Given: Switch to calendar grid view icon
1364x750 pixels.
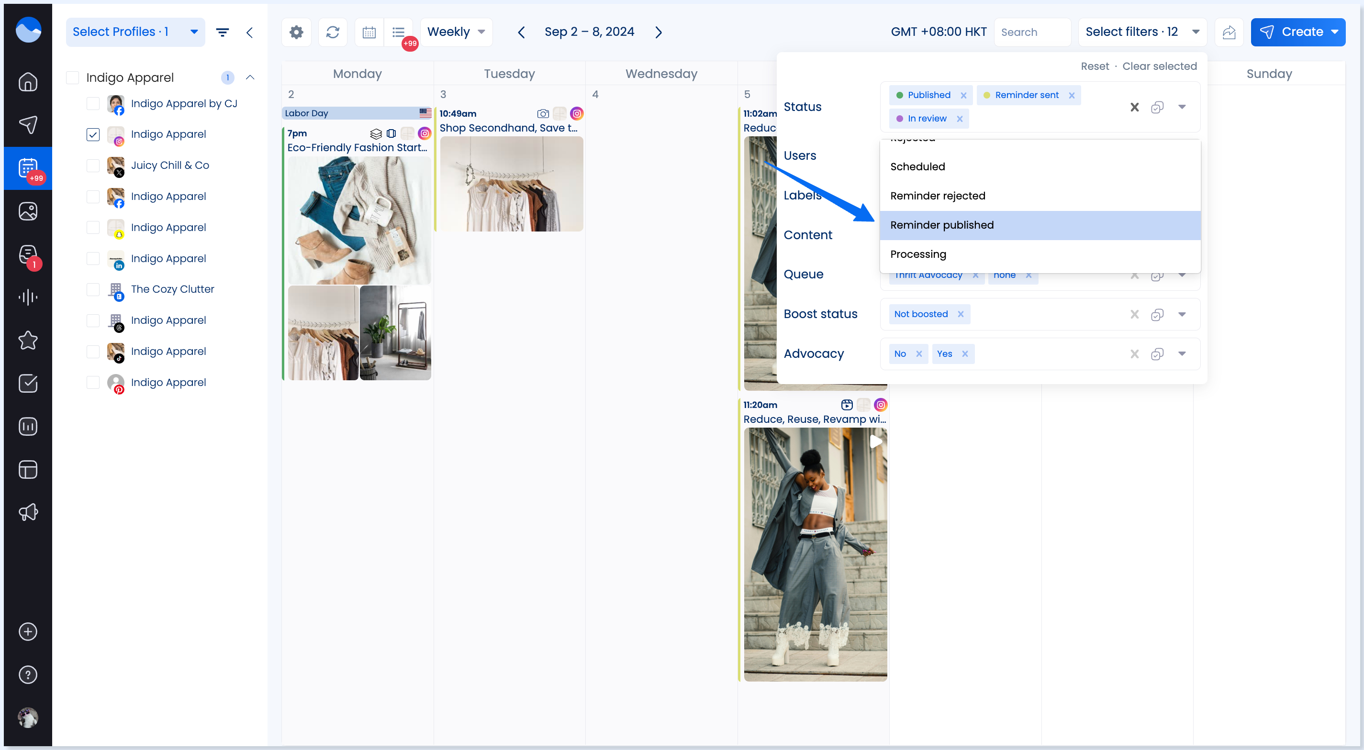Looking at the screenshot, I should pyautogui.click(x=369, y=33).
